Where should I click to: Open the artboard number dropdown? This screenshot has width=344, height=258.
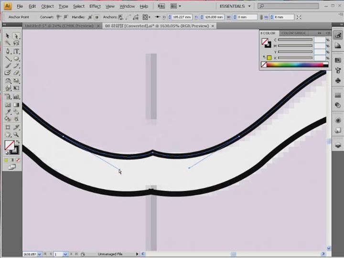(65, 254)
